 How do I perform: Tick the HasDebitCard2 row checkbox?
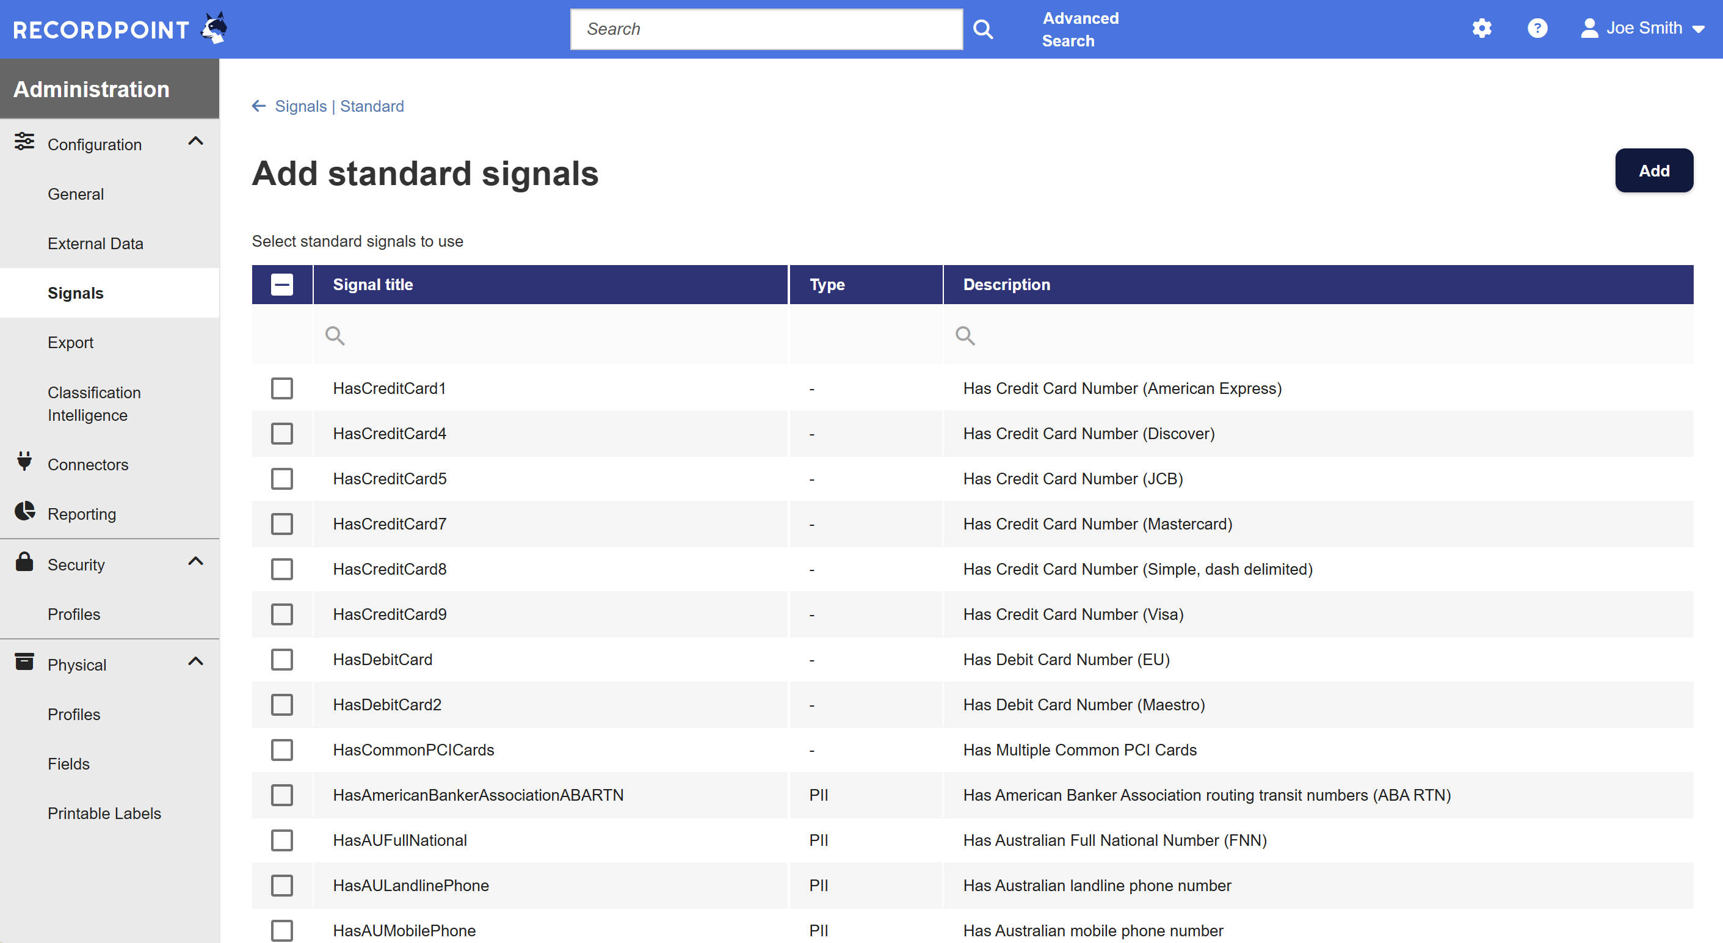coord(281,705)
